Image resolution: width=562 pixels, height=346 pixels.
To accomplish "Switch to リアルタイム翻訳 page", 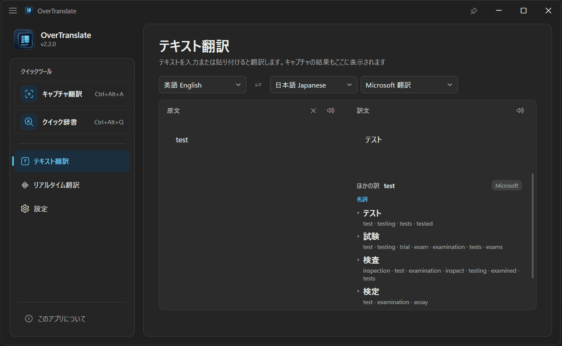I will (x=72, y=185).
